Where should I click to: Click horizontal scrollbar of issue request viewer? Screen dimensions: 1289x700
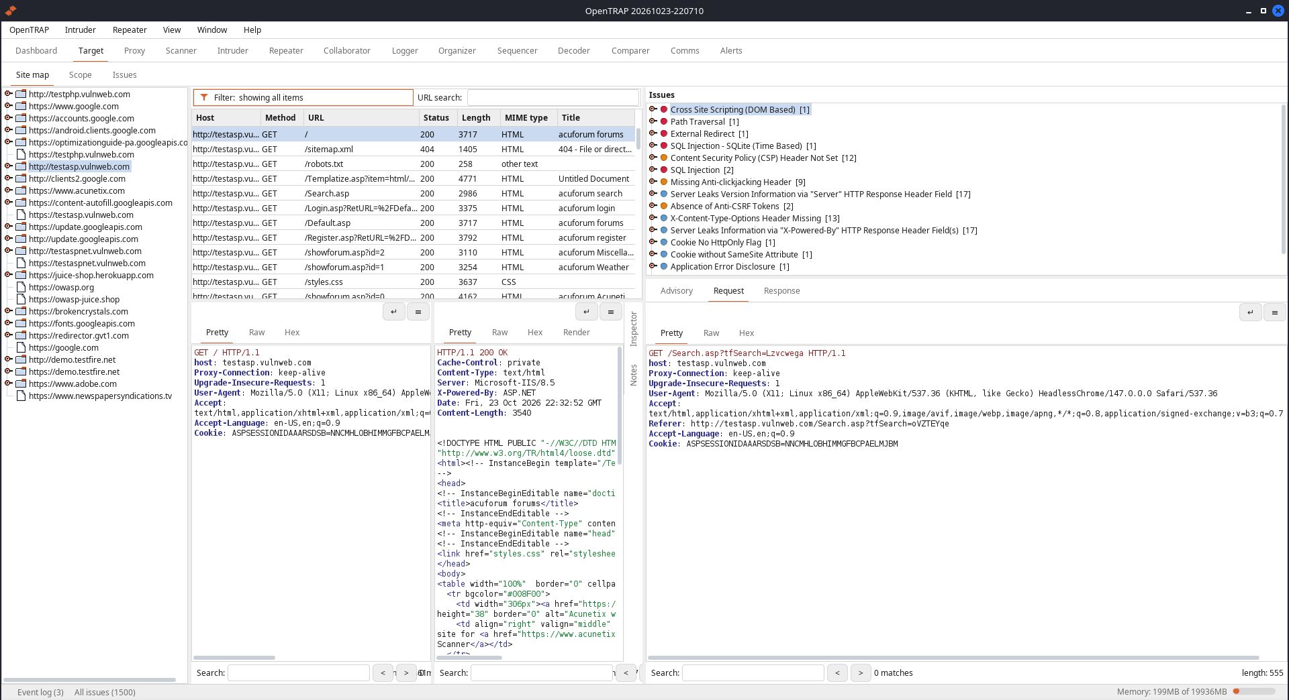(953, 658)
